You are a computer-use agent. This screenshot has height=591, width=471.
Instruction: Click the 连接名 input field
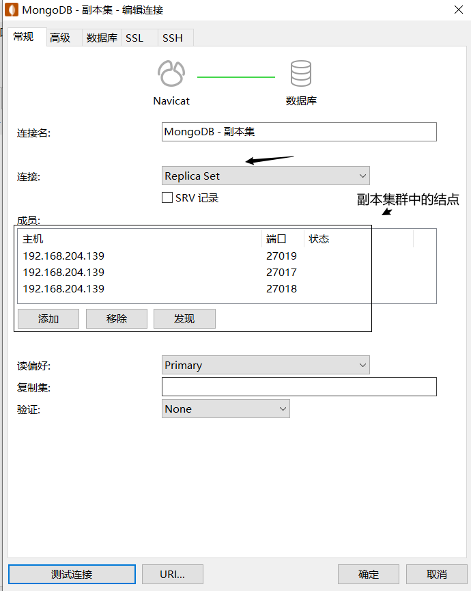[x=299, y=132]
